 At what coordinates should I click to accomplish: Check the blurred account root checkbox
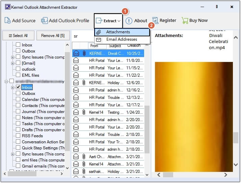click(x=12, y=81)
